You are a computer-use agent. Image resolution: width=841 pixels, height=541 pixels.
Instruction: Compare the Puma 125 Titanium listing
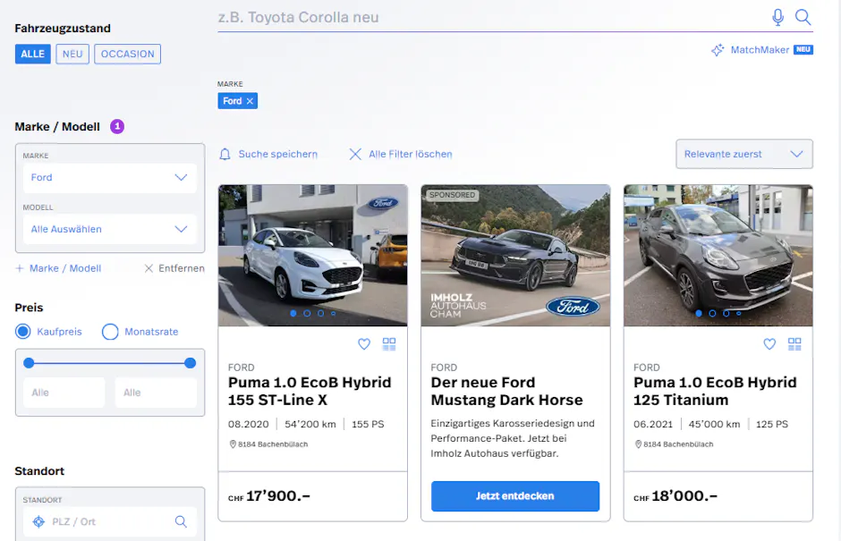coord(794,344)
